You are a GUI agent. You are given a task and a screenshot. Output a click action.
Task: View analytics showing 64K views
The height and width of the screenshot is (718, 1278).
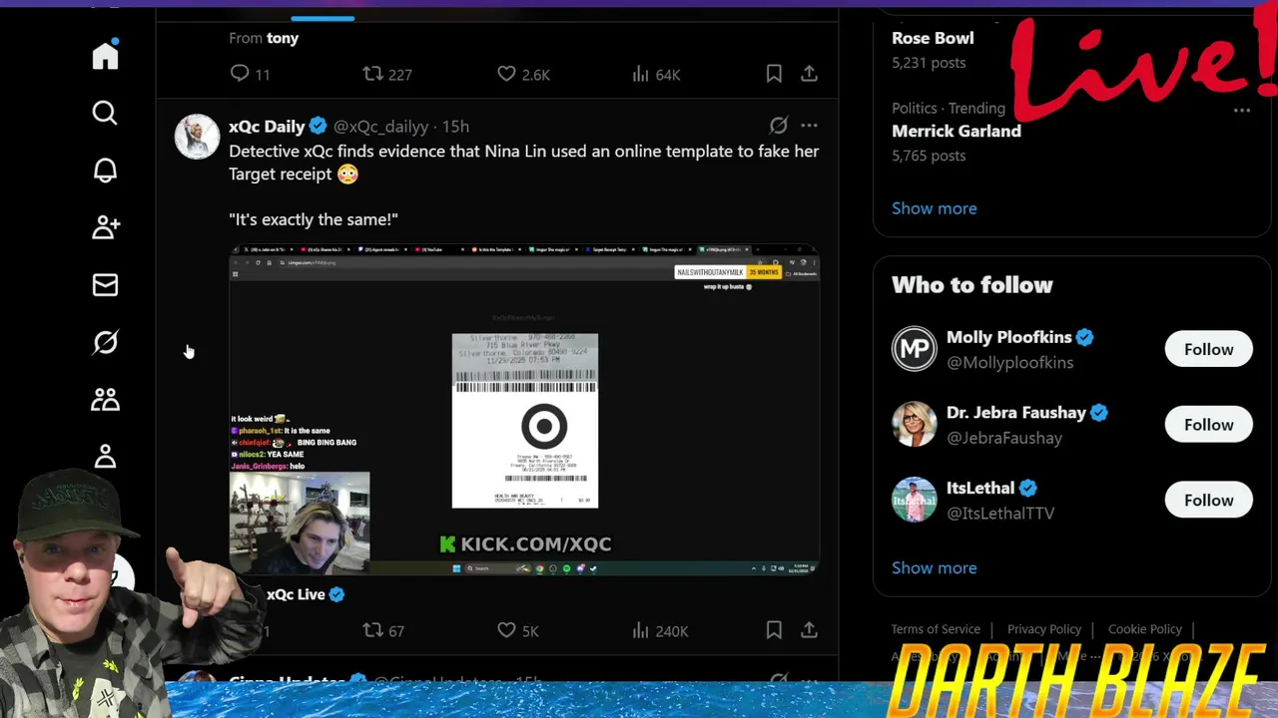(x=656, y=74)
